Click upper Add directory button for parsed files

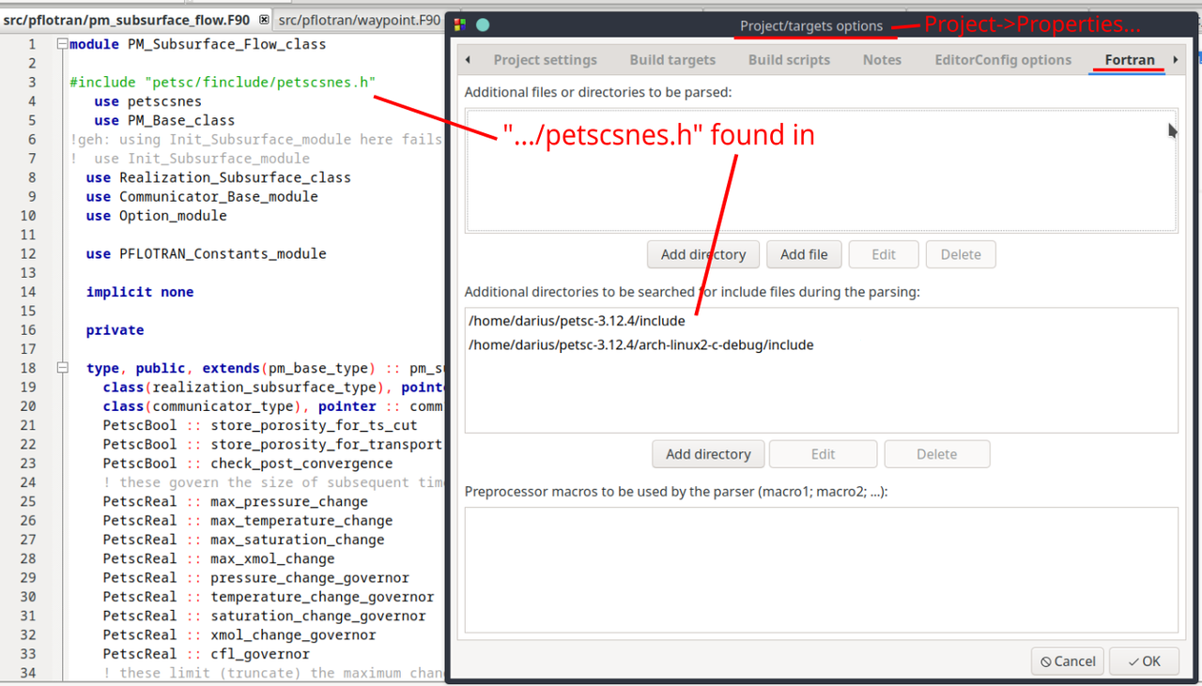(703, 254)
